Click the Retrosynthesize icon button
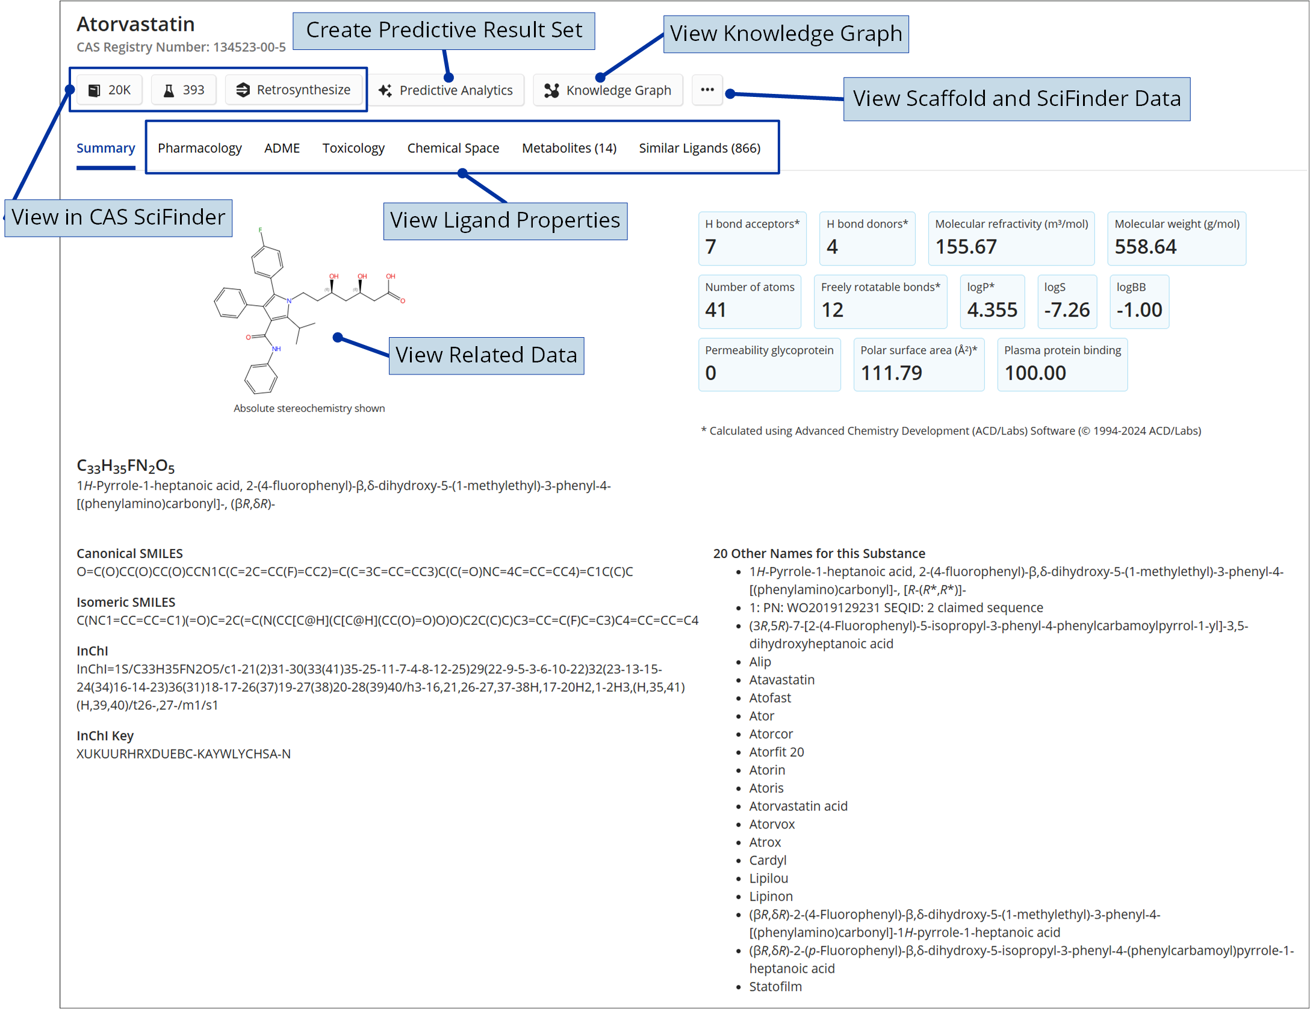1310x1009 pixels. [293, 90]
